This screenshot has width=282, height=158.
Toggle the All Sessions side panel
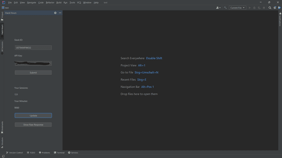(2, 48)
